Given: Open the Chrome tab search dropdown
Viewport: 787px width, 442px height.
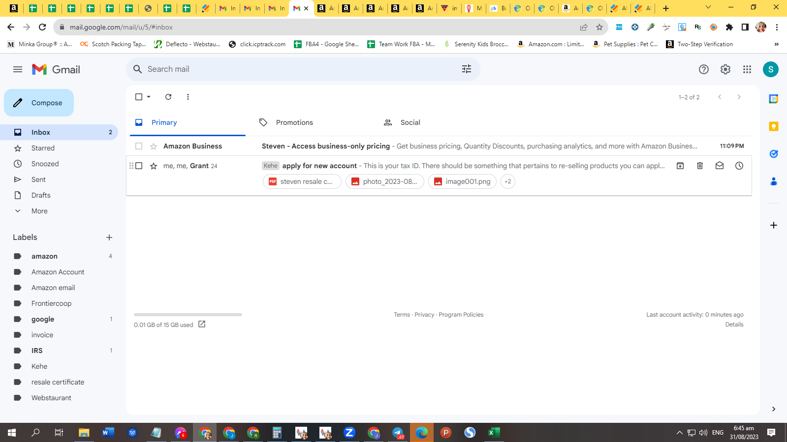Looking at the screenshot, I should pos(708,7).
